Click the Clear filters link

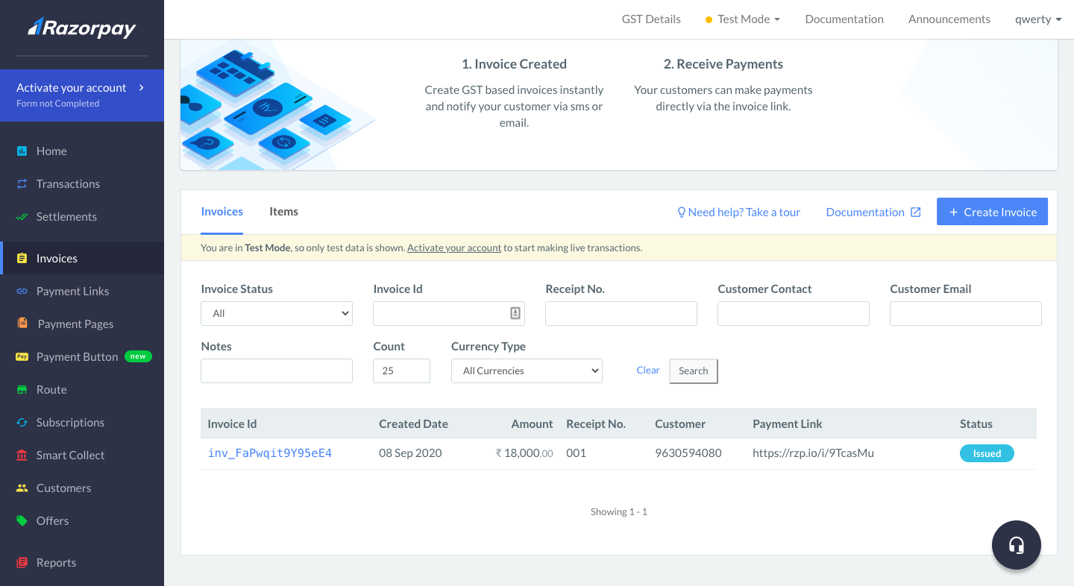click(648, 371)
